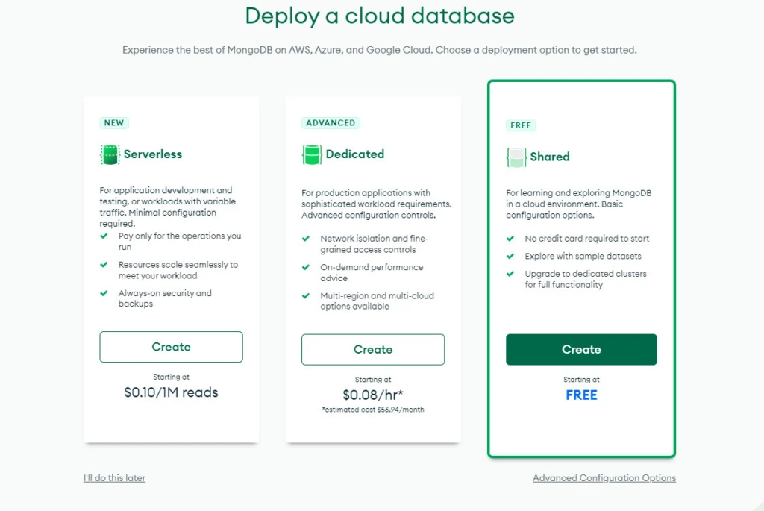Select the Shared plan title
The height and width of the screenshot is (511, 764).
tap(550, 157)
